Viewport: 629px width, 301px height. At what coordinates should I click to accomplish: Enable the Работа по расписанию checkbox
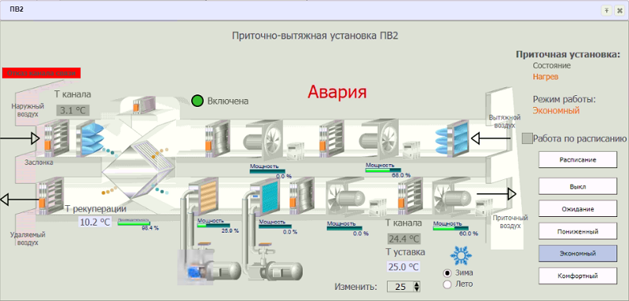point(528,138)
